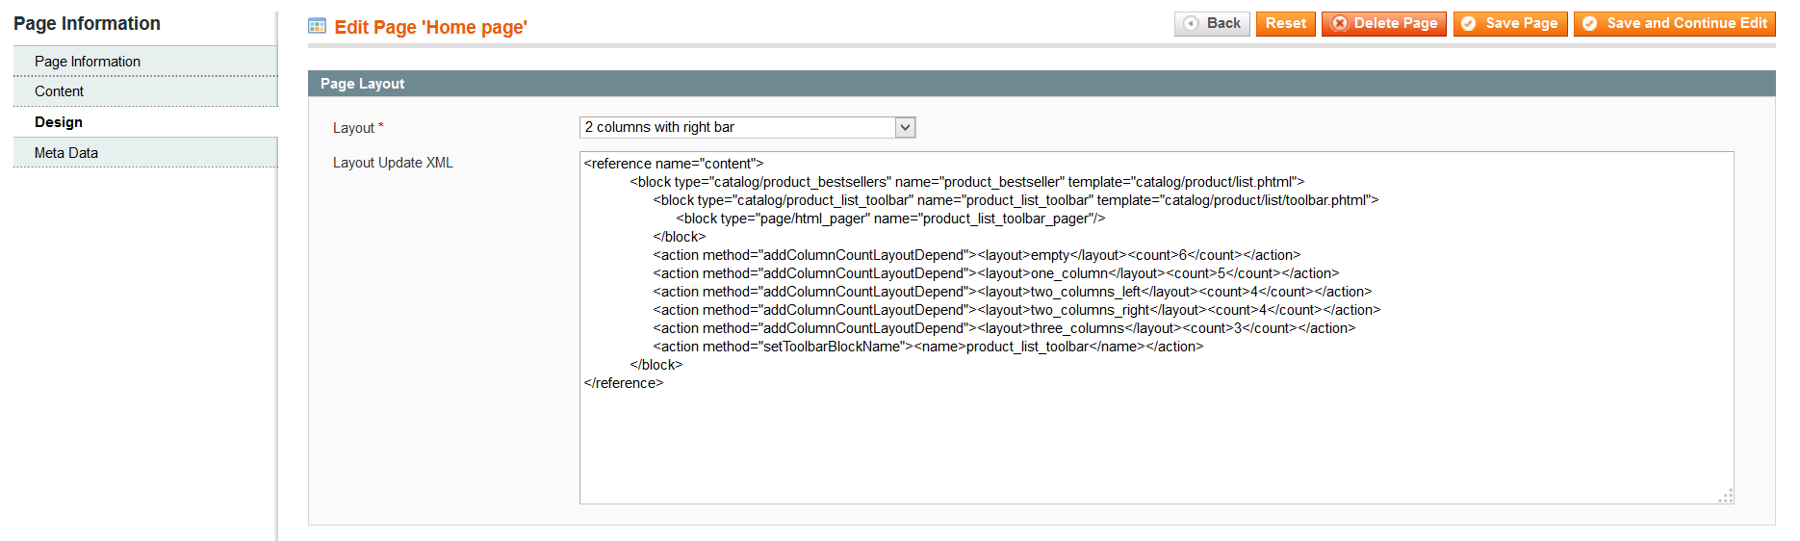Click the Delete Page button label
Screen dimensions: 1800x541
point(1395,23)
